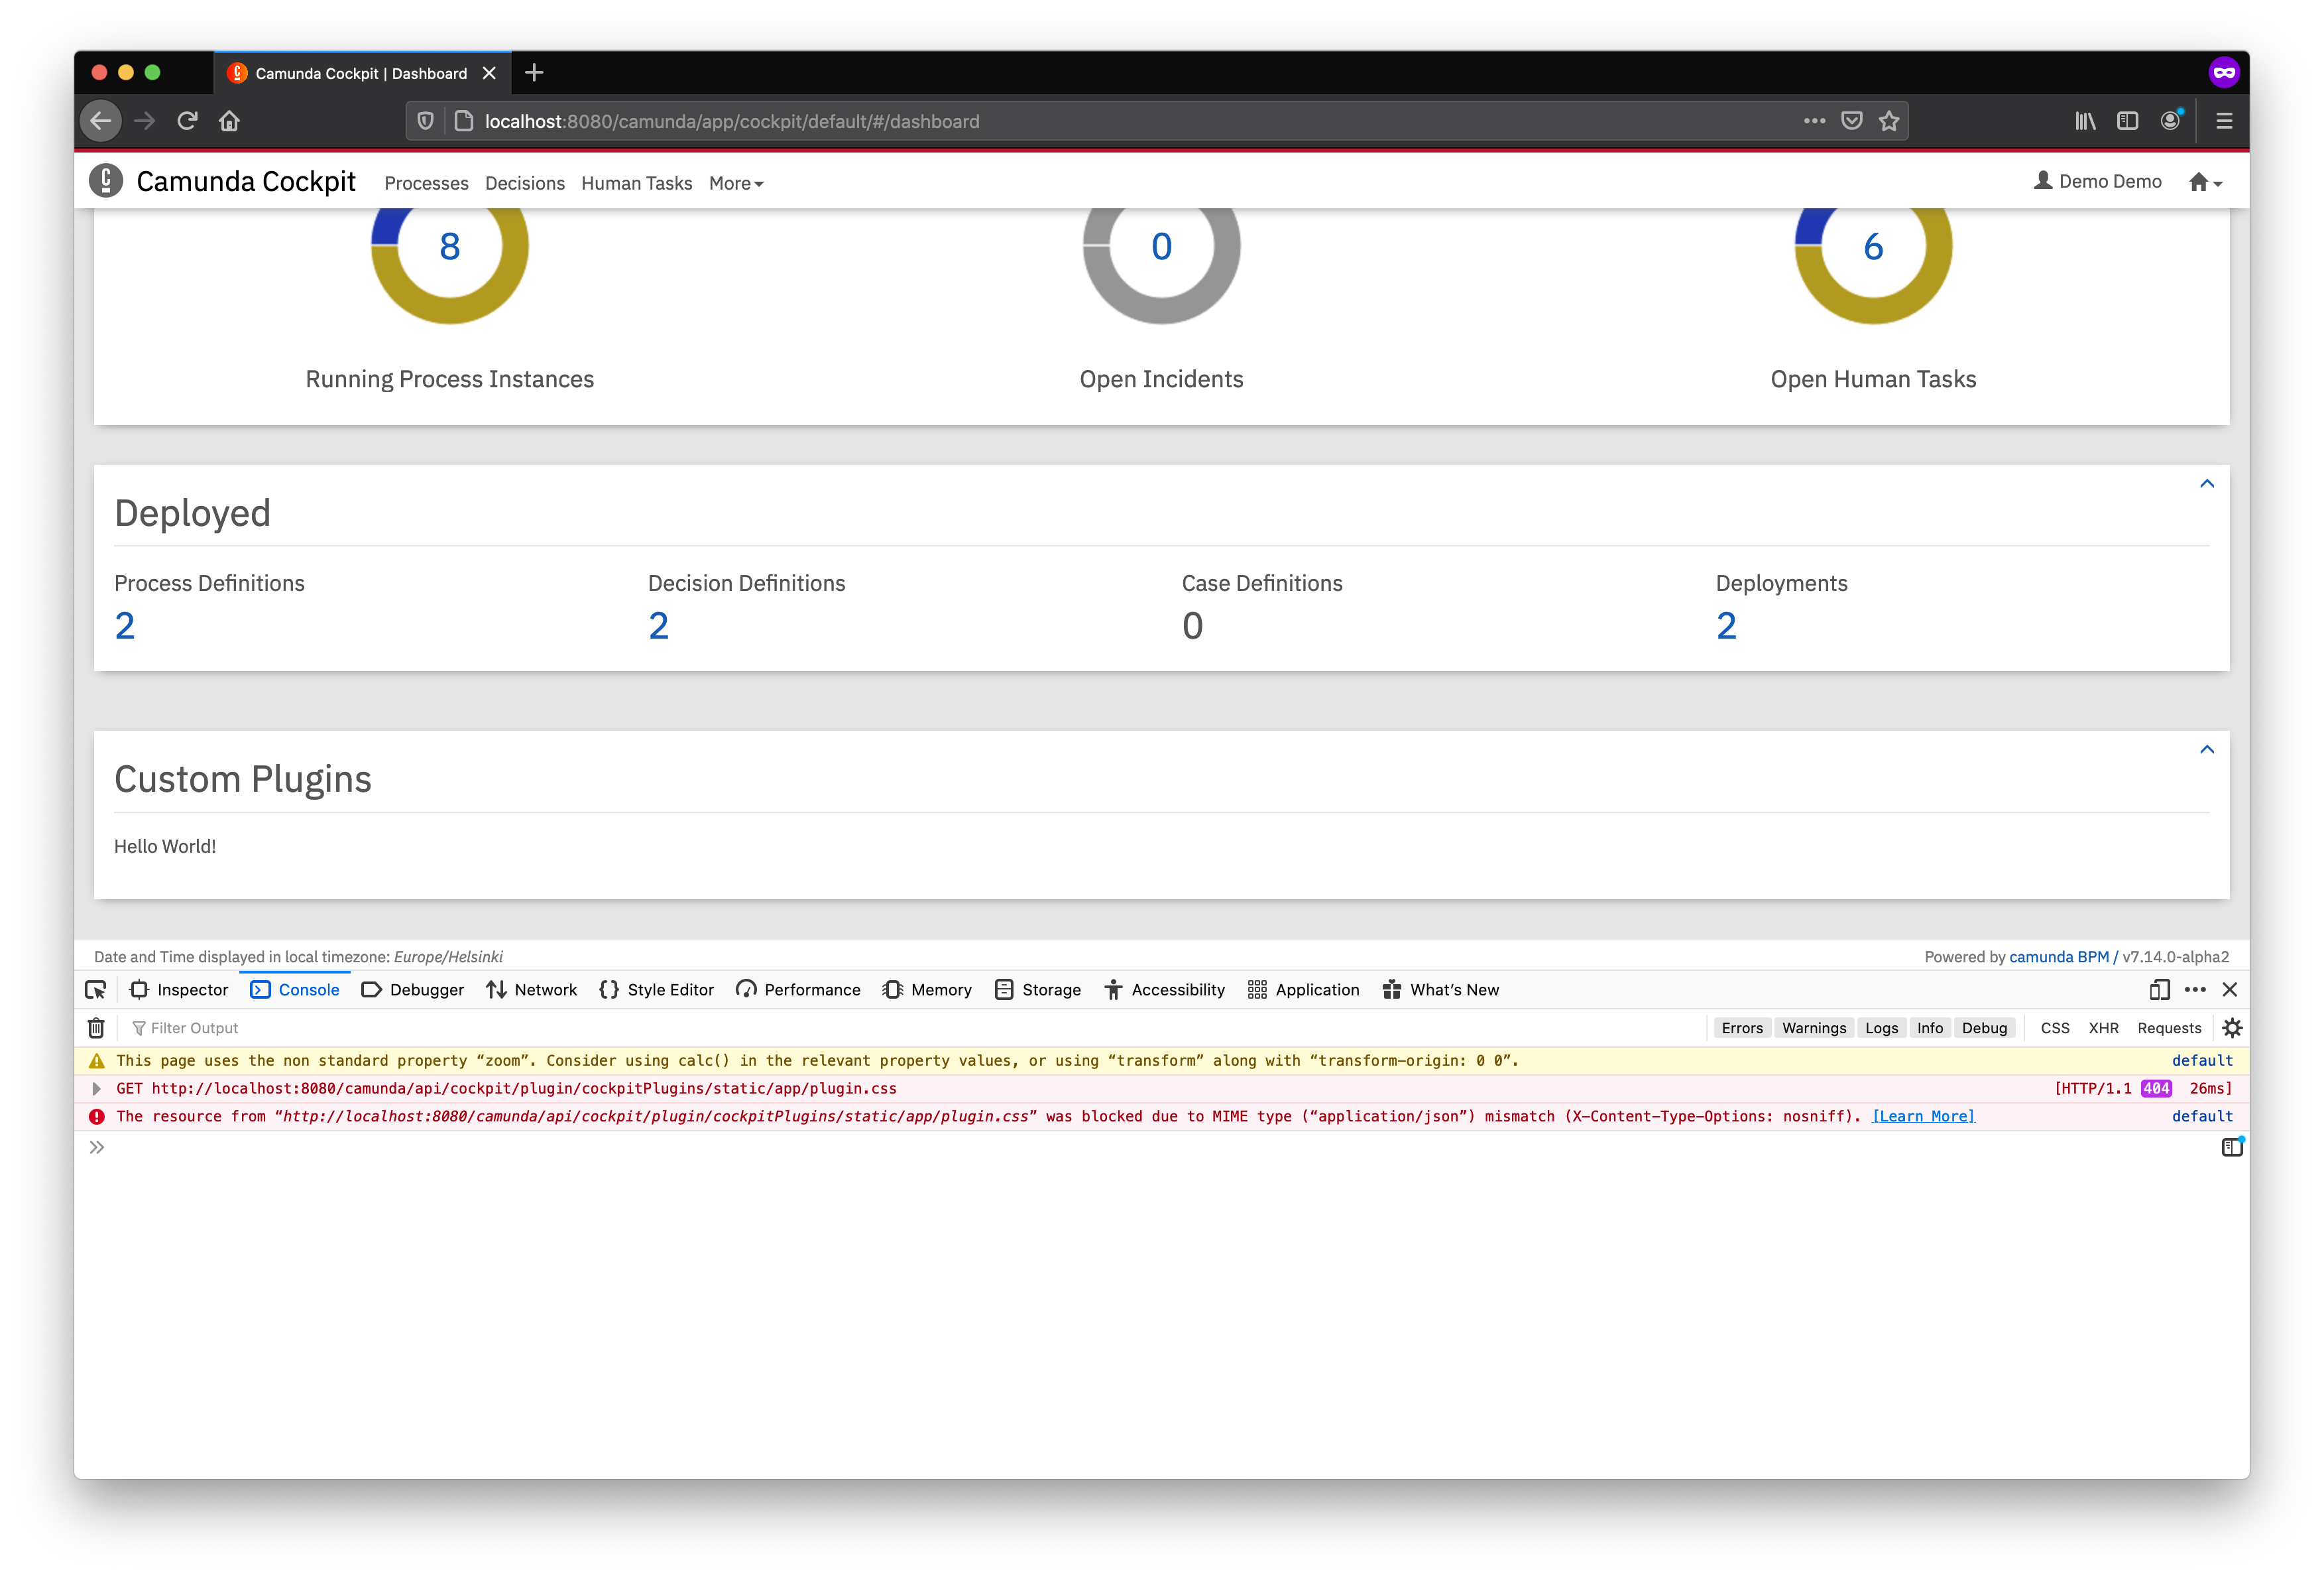The width and height of the screenshot is (2324, 1577).
Task: Collapse the Deployed section chevron
Action: coord(2207,484)
